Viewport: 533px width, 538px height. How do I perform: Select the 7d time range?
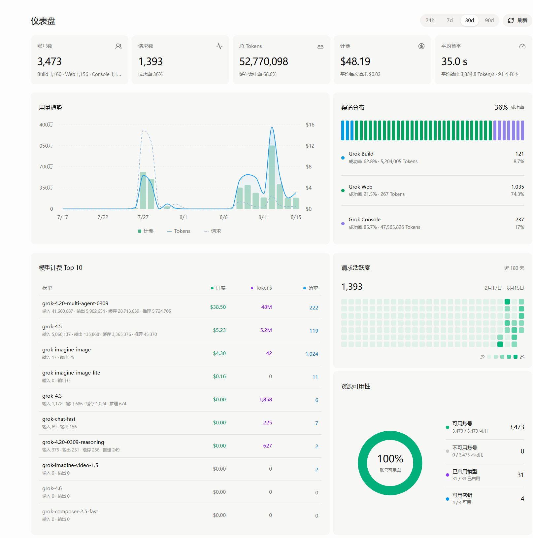point(450,20)
